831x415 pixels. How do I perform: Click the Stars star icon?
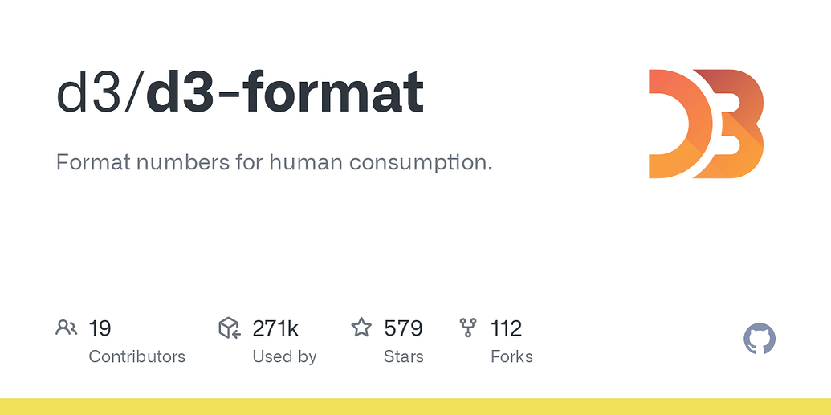tap(361, 328)
